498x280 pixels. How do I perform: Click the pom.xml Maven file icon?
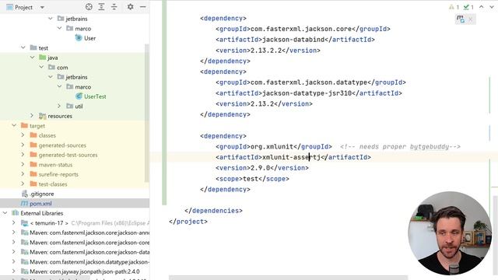click(24, 204)
